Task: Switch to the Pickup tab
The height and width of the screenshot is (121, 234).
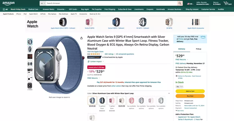Action: (198, 49)
